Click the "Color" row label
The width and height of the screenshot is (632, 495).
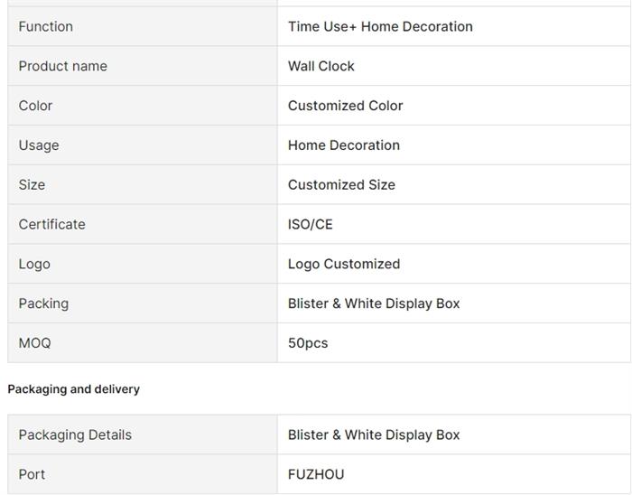pyautogui.click(x=35, y=106)
